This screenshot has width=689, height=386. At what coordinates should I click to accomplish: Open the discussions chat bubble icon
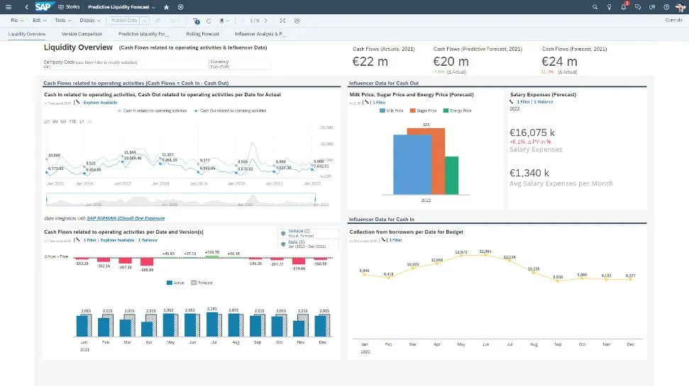pyautogui.click(x=638, y=6)
